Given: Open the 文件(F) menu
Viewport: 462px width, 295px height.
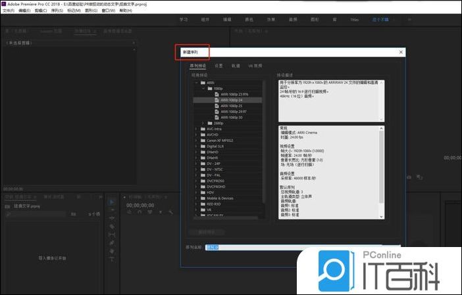Looking at the screenshot, I should (x=8, y=11).
